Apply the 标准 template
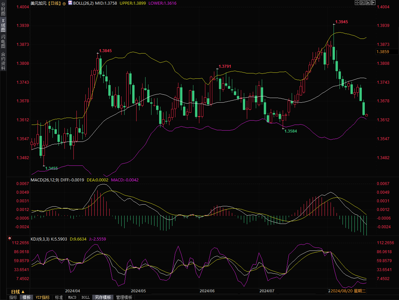The height and width of the screenshot is (300, 399). (59, 297)
